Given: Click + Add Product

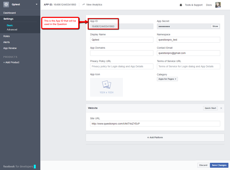Looking at the screenshot, I should pyautogui.click(x=11, y=62).
